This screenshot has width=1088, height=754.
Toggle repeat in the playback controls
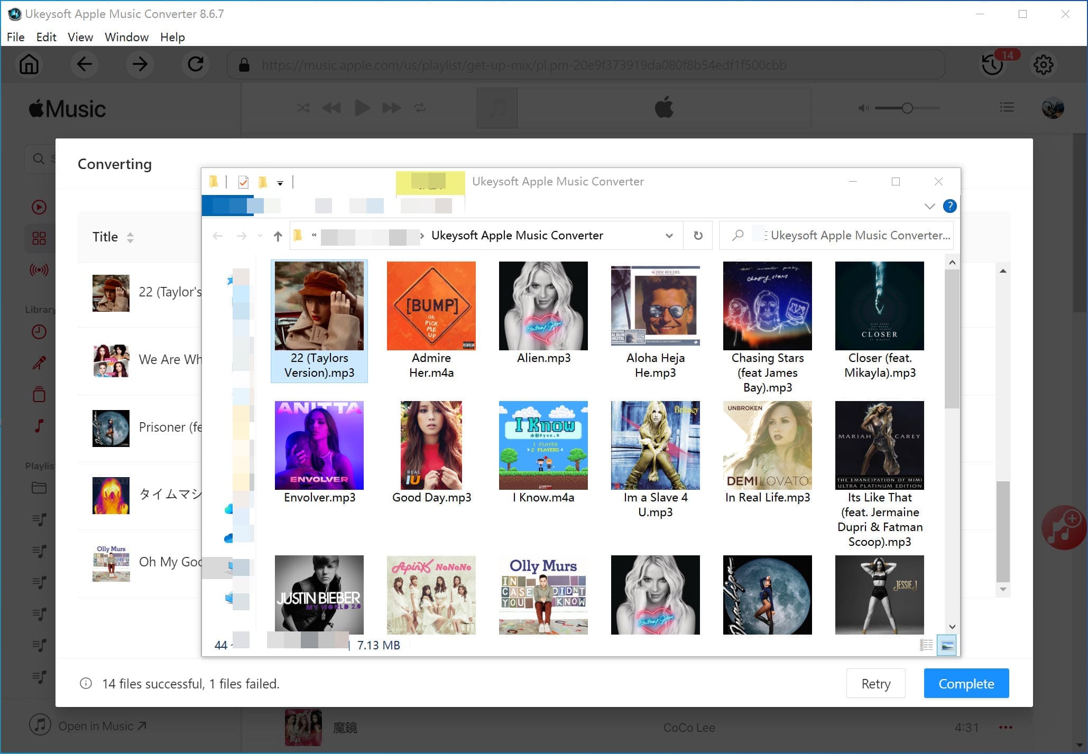click(420, 107)
